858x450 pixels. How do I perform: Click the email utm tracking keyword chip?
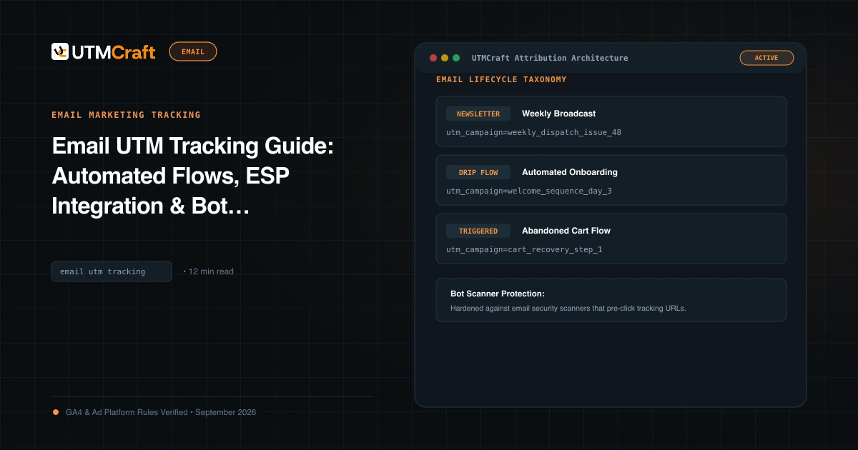click(x=112, y=271)
